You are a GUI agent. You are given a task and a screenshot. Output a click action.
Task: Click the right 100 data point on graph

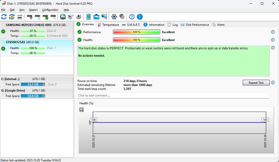coord(265,120)
